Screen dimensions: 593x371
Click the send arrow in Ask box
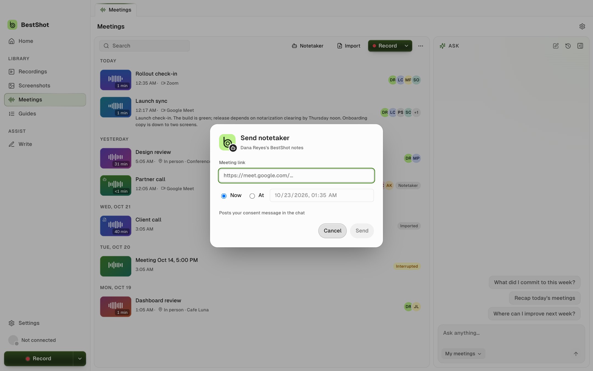pyautogui.click(x=576, y=354)
